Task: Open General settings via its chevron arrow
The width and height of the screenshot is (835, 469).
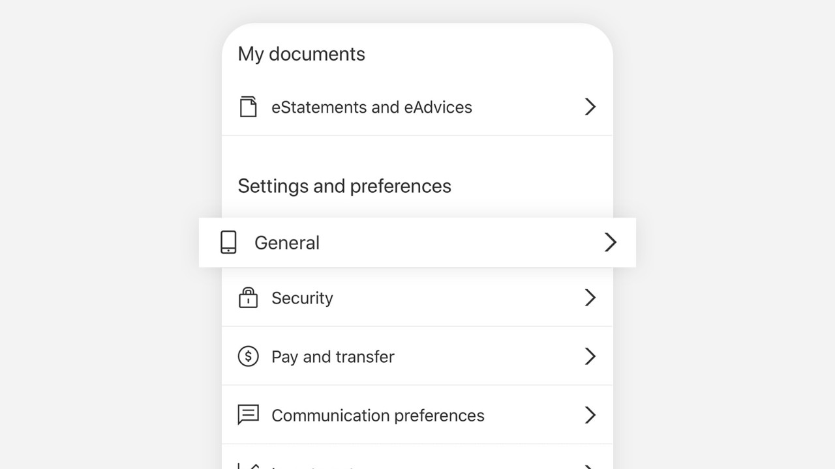Action: pos(610,242)
